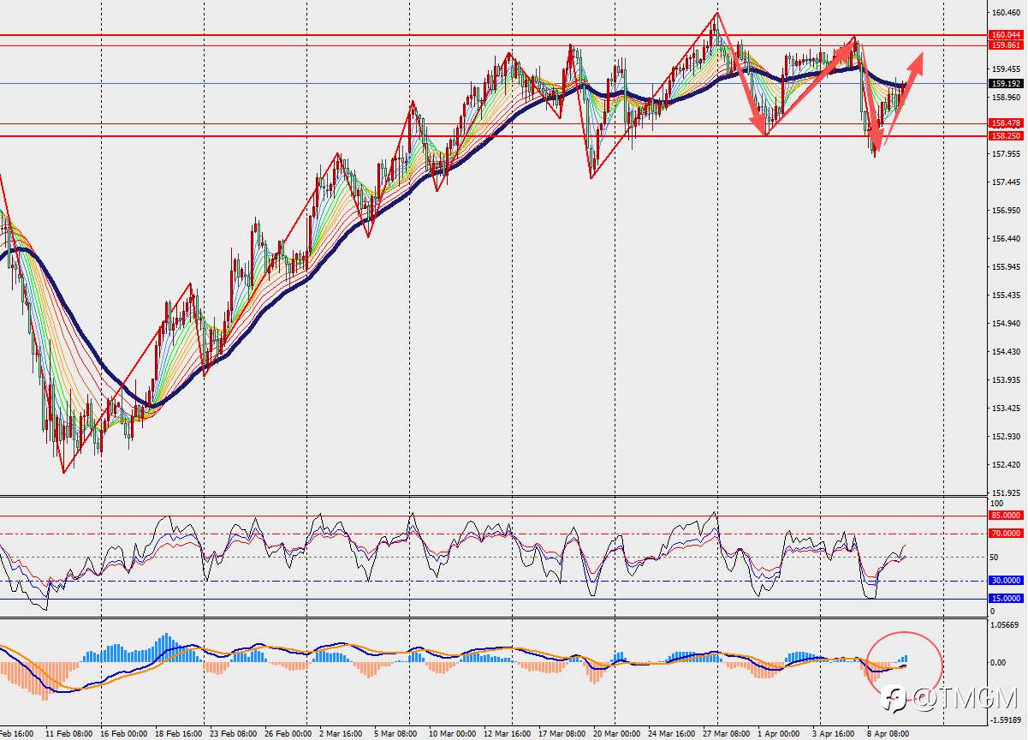Click the -1.59189 MACD scale value
Viewport: 1028px width, 740px height.
1006,720
